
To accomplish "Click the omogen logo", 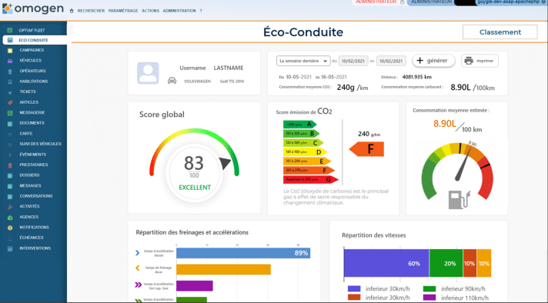I will pos(33,9).
